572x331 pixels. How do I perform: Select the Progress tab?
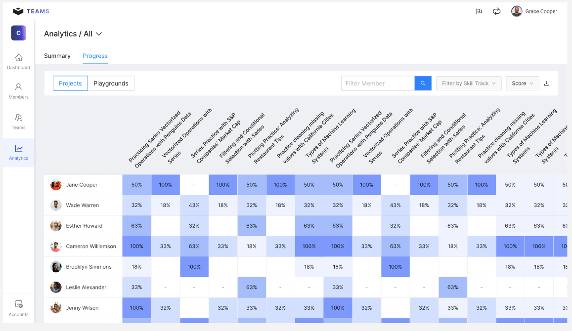point(95,56)
